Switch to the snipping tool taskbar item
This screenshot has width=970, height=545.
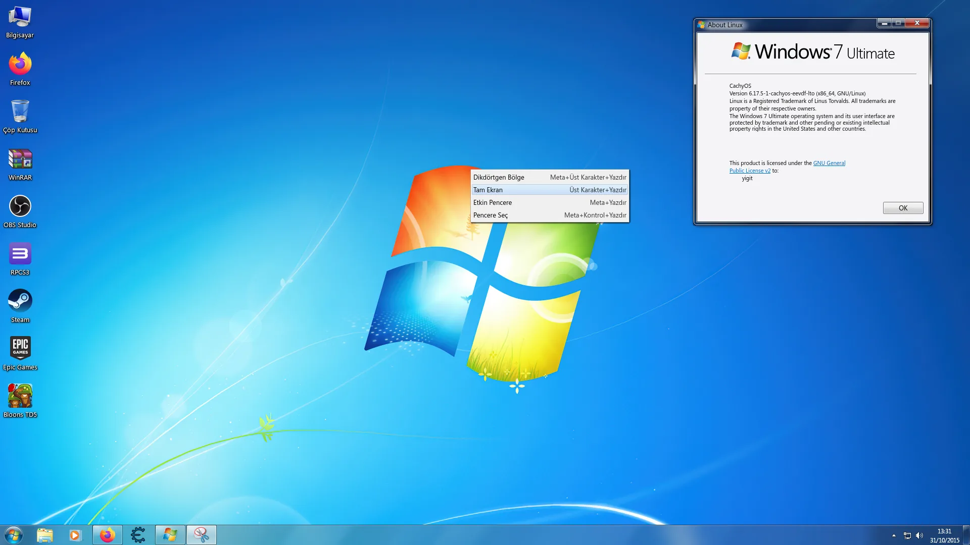(202, 535)
